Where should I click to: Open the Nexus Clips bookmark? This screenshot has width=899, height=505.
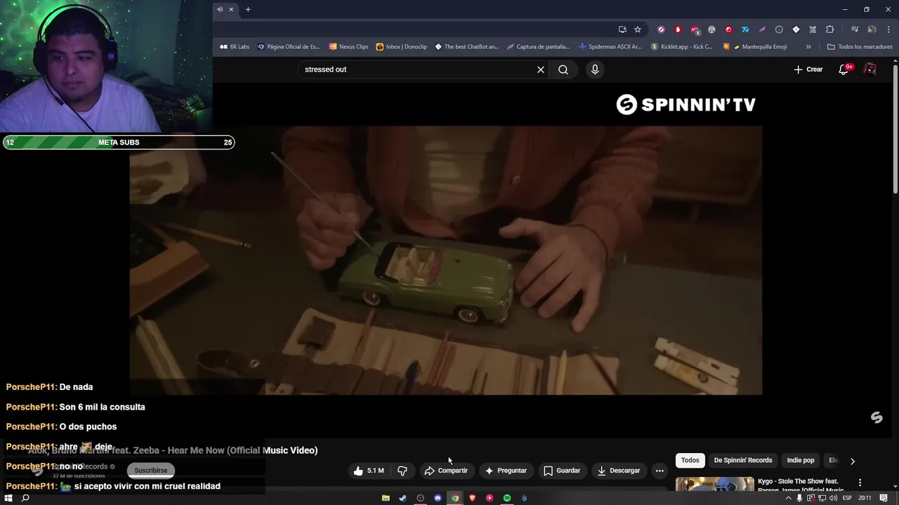348,46
